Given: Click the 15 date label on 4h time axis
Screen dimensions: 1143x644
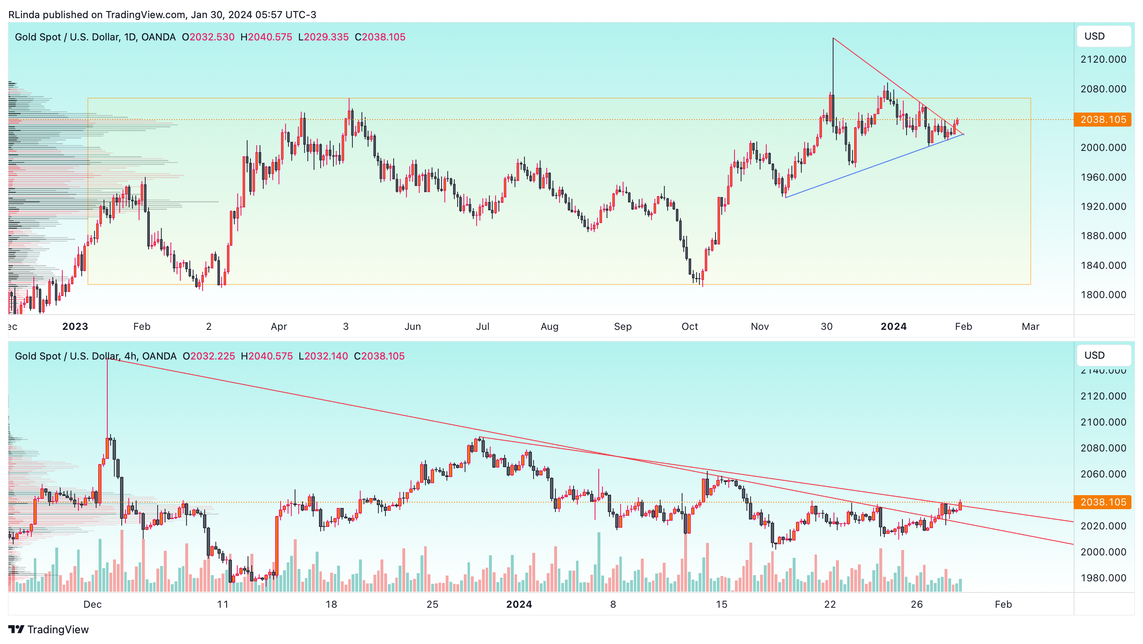Looking at the screenshot, I should click(721, 604).
